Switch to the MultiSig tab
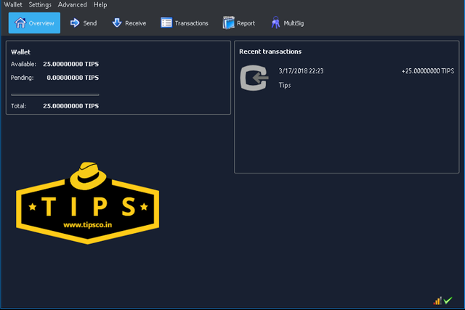 tap(288, 23)
